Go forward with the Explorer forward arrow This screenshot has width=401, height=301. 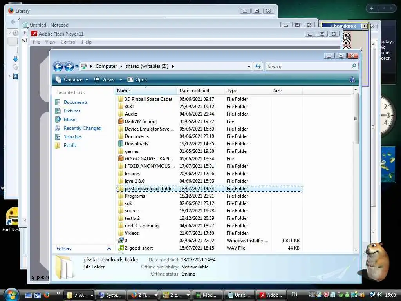[69, 67]
